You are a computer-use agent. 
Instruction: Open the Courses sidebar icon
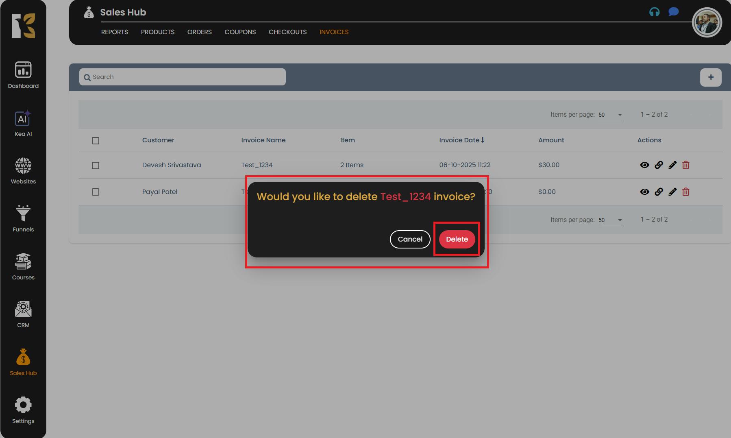click(23, 266)
